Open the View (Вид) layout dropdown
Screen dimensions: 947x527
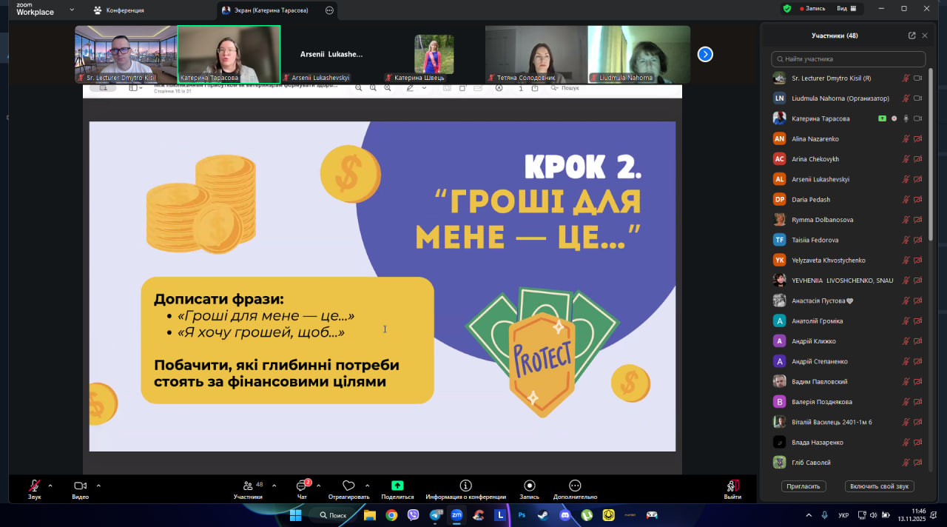846,9
